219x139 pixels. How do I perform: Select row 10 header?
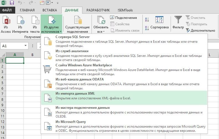pos(3,110)
